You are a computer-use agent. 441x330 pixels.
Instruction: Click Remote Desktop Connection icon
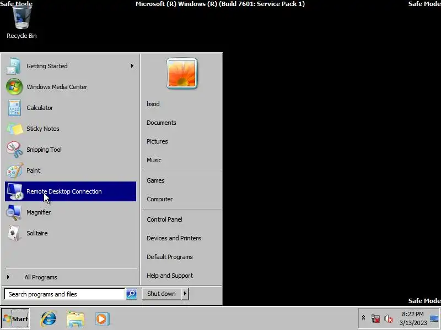tap(15, 191)
